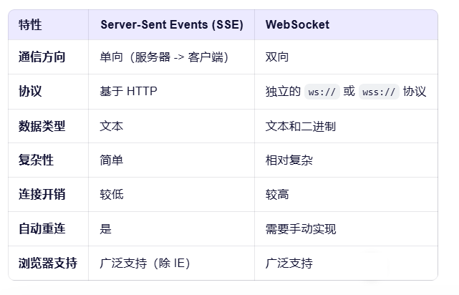Viewport: 459px width, 295px height.
Task: Click the wss:// code snippet
Action: (379, 92)
